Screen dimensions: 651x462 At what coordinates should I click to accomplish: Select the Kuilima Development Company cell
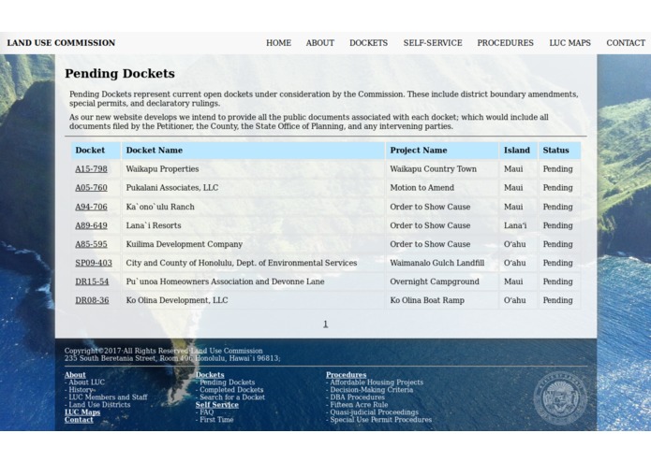coord(253,244)
